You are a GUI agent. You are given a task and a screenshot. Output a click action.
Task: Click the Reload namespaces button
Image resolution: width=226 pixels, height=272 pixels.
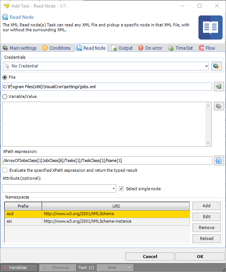(x=206, y=238)
